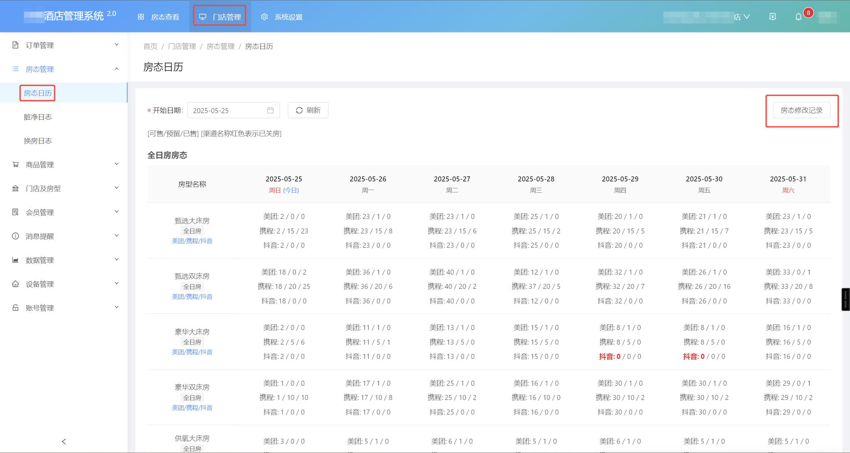This screenshot has width=850, height=453.
Task: Click the 开始日期 input showing 2025-05-25
Action: [x=233, y=110]
